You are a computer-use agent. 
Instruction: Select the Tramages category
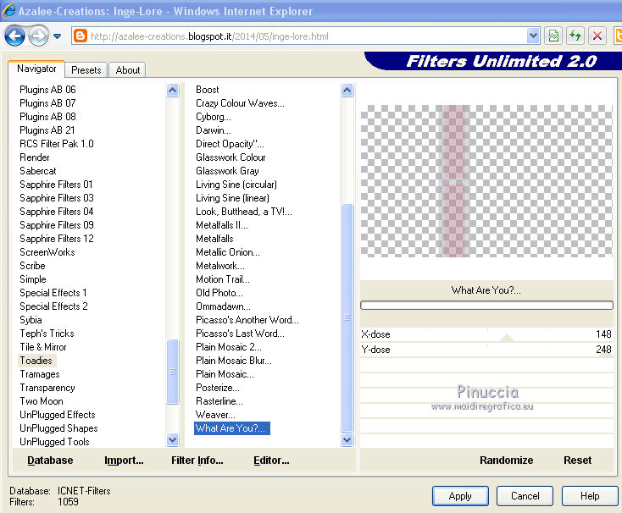[40, 374]
